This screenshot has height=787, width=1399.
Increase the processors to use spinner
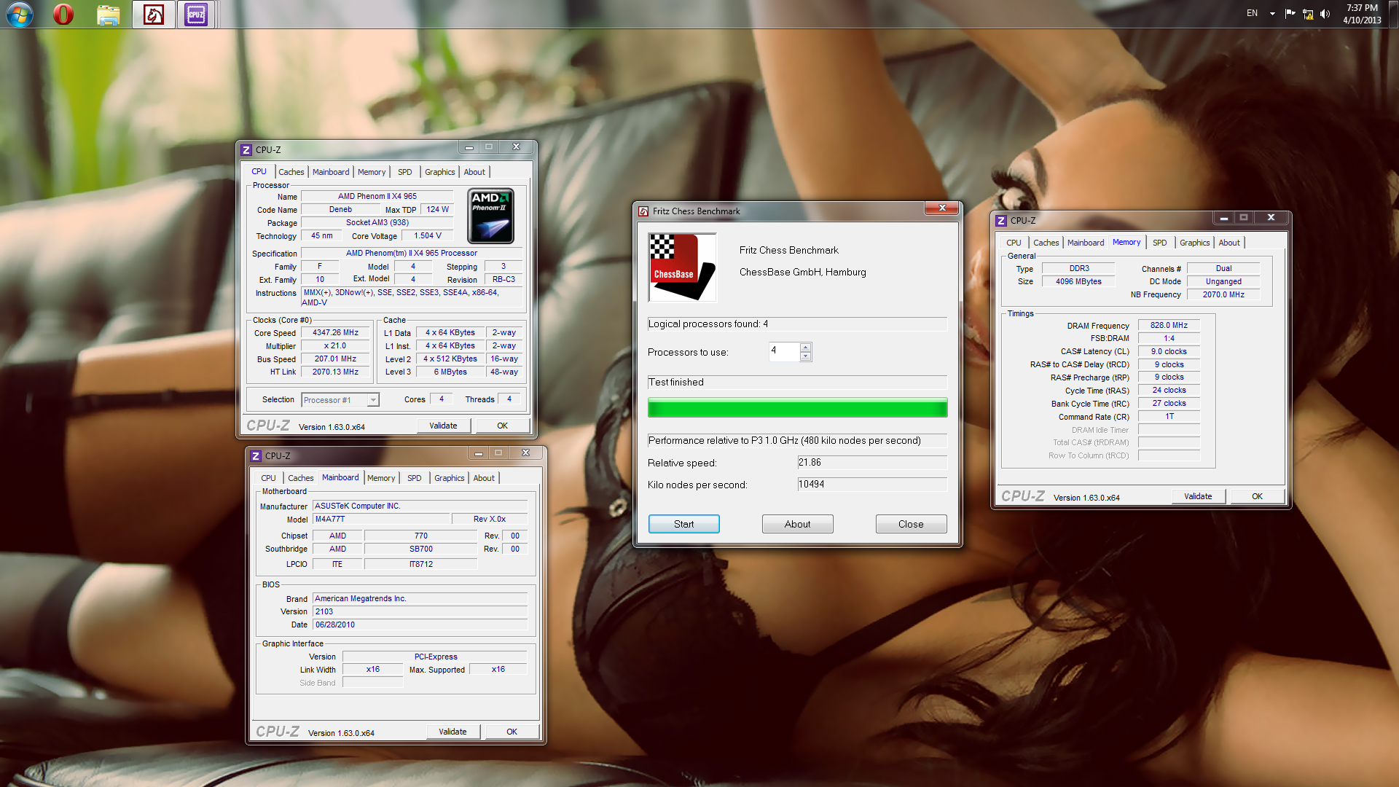[x=805, y=348]
